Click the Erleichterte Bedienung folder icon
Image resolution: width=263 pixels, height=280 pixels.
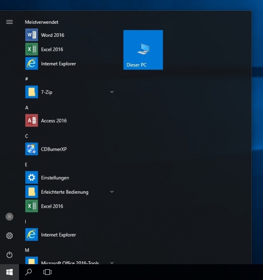32,192
